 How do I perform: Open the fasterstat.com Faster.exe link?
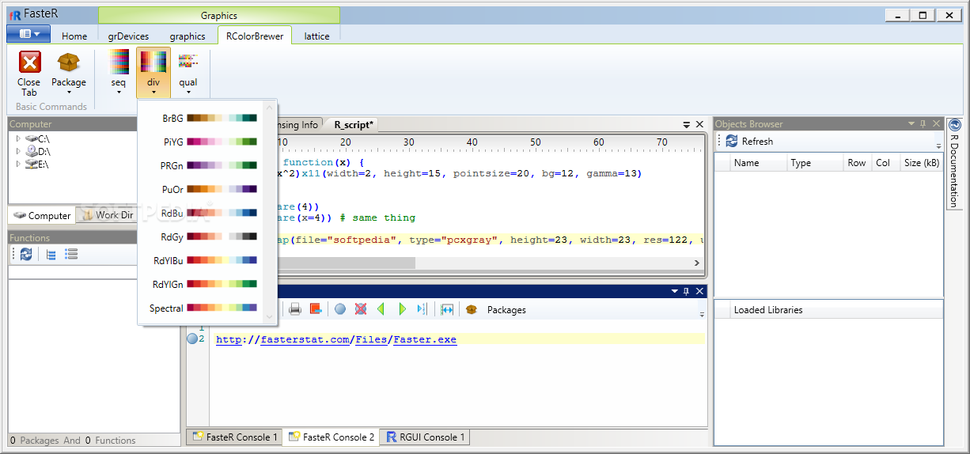(x=336, y=339)
